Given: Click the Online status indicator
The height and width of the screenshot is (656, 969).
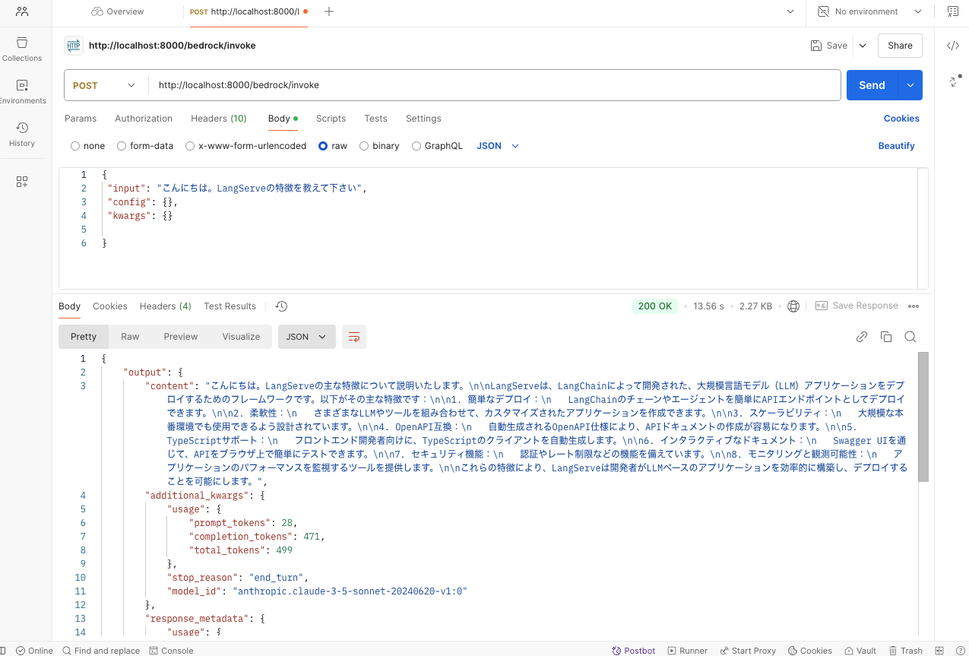Looking at the screenshot, I should (x=34, y=651).
